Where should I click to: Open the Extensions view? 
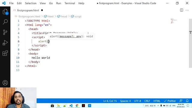[5, 53]
